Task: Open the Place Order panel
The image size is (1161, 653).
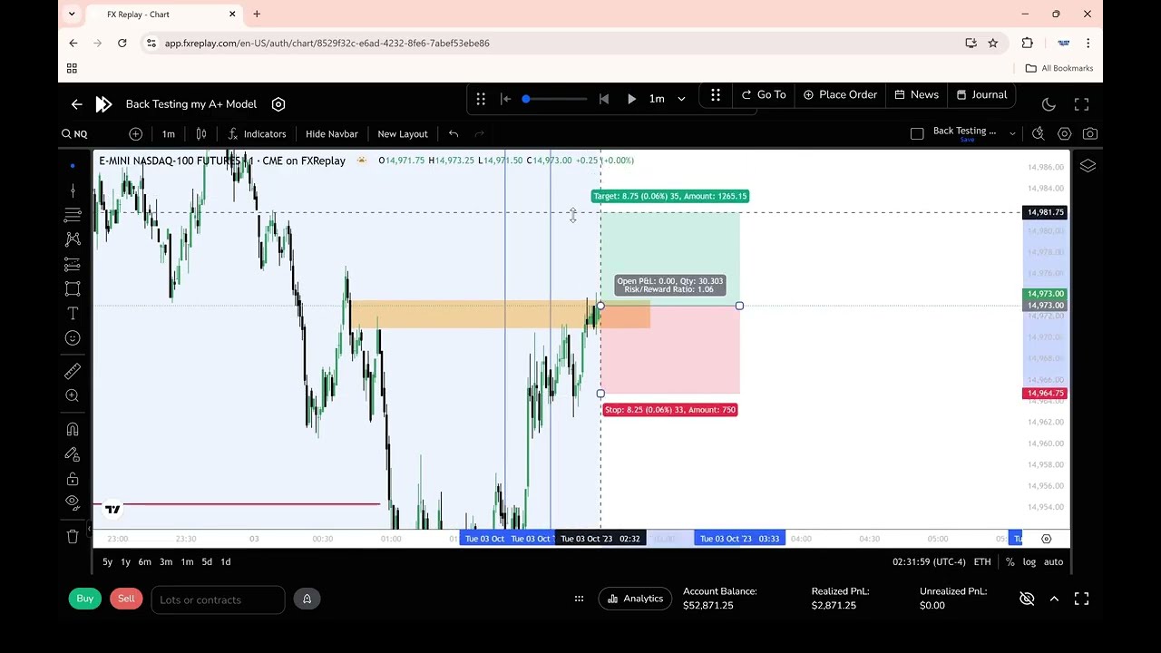Action: (x=840, y=94)
